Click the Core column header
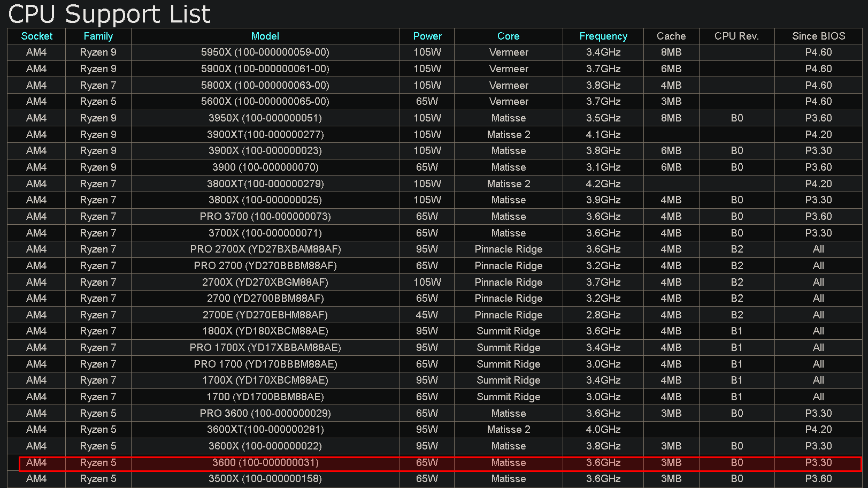Image resolution: width=868 pixels, height=488 pixels. click(x=509, y=36)
